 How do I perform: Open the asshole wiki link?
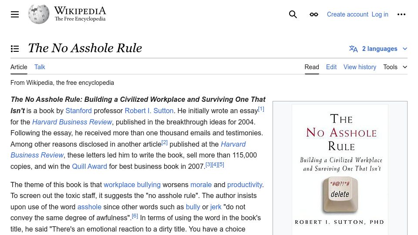click(89, 207)
